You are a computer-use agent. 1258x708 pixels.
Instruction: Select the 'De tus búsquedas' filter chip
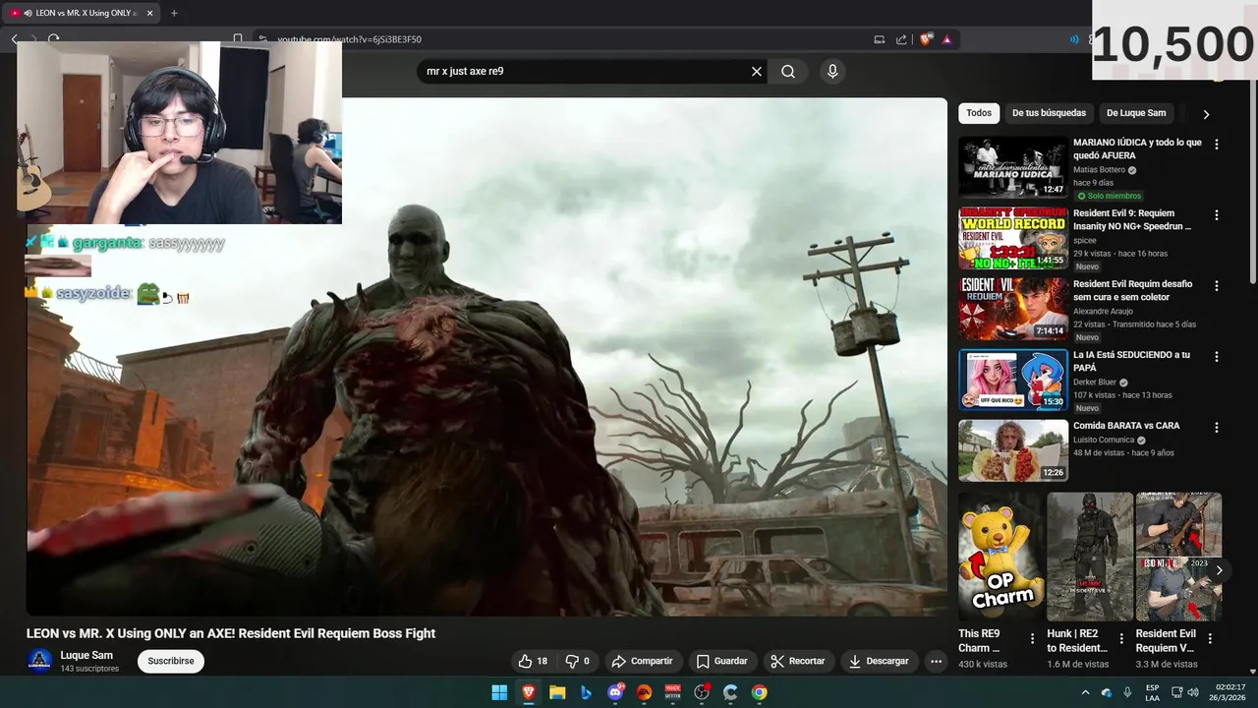point(1049,113)
